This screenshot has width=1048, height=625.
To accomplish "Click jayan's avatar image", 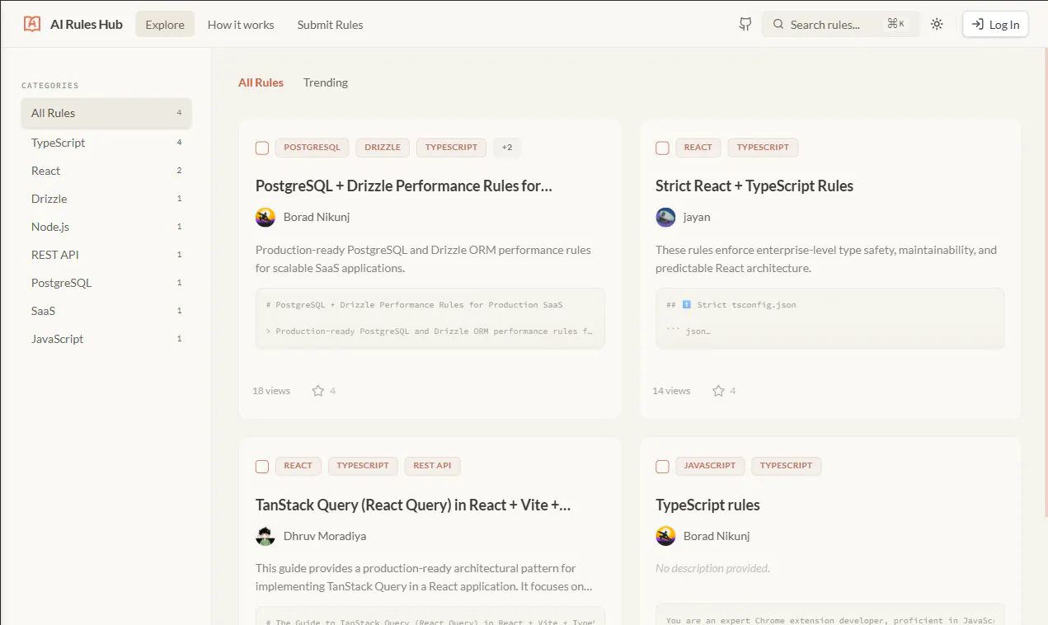I will 665,217.
